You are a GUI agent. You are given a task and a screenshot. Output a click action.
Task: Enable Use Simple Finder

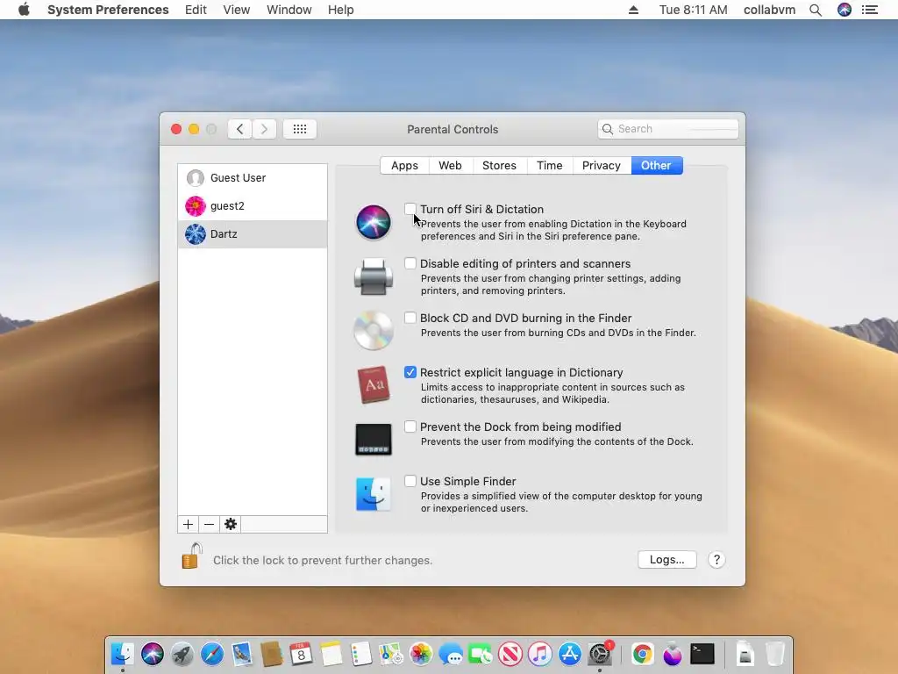click(410, 481)
